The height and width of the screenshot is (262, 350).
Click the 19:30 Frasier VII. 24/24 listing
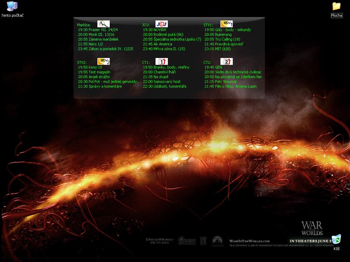pyautogui.click(x=98, y=30)
